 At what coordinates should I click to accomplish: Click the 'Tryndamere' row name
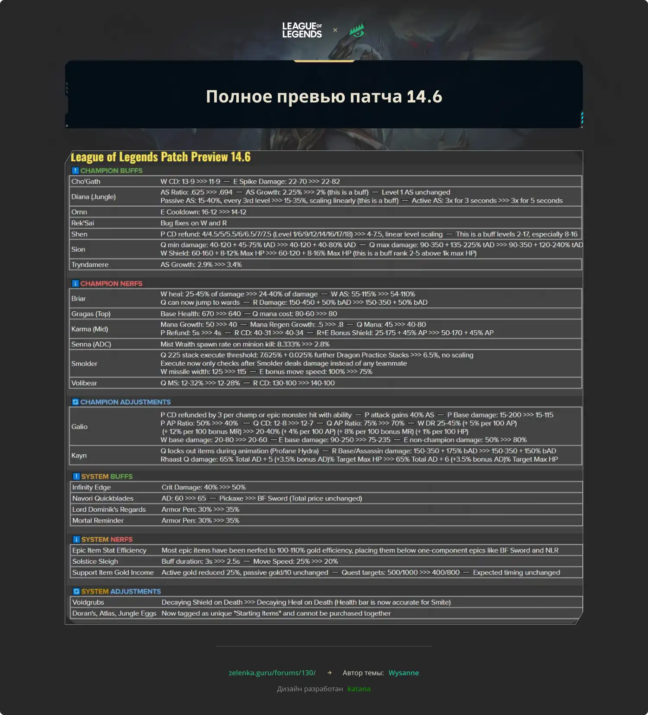[x=90, y=265]
